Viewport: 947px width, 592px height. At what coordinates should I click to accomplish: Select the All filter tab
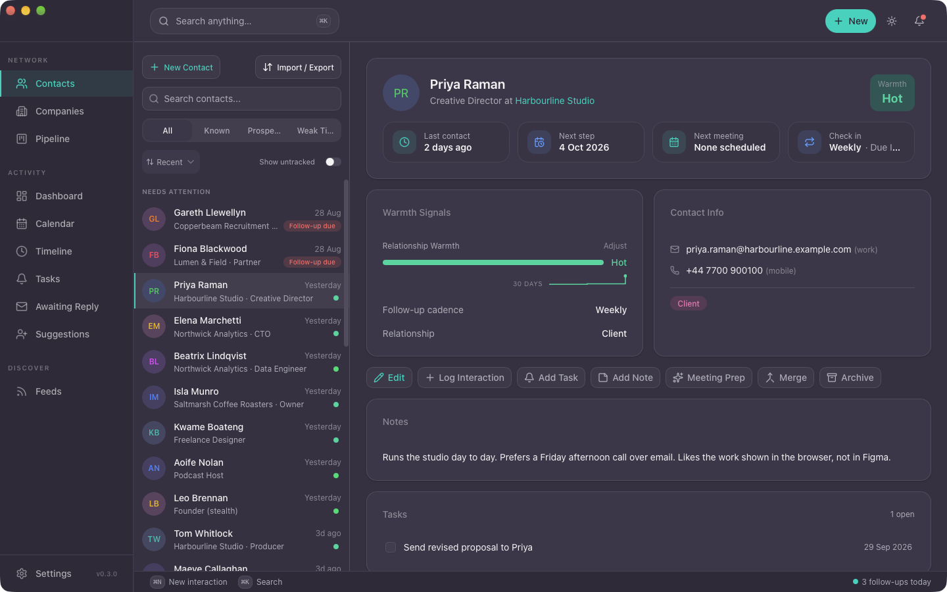point(168,130)
